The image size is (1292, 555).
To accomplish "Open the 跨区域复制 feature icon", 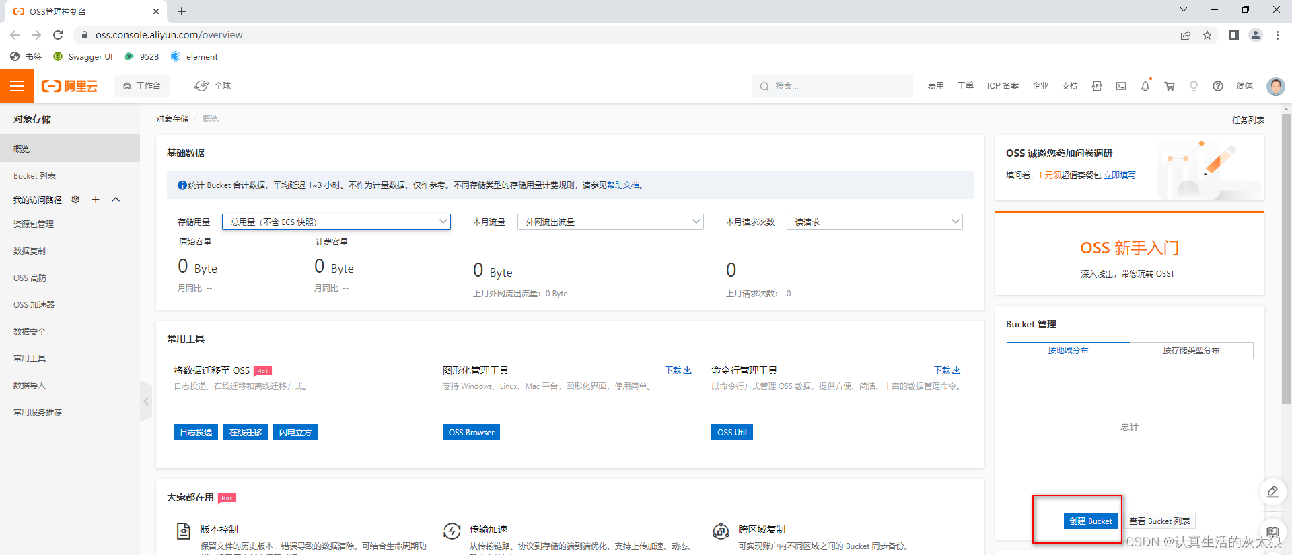I will tap(721, 531).
